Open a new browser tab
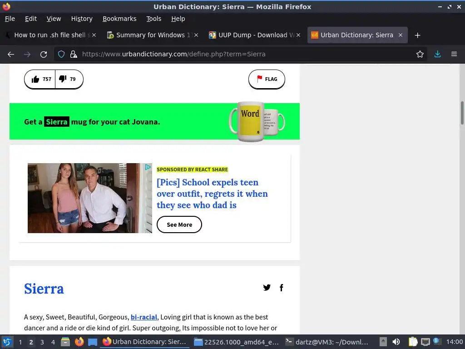465x349 pixels. 418,35
